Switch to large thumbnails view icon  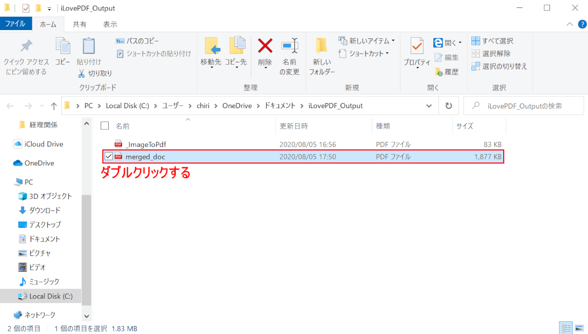579,328
